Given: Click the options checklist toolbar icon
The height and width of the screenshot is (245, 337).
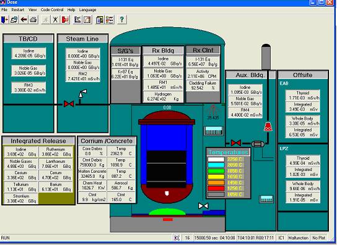Looking at the screenshot, I should [x=110, y=20].
